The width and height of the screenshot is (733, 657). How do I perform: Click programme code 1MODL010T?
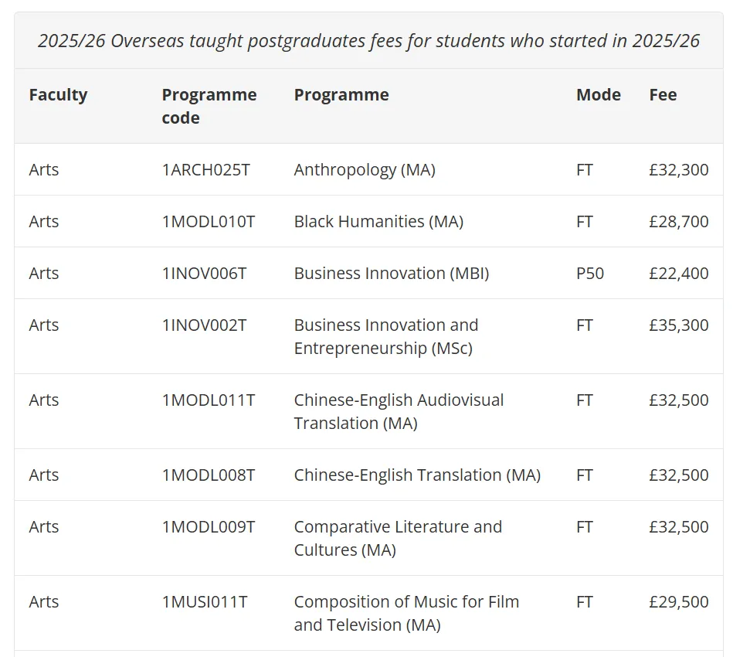[x=208, y=222]
